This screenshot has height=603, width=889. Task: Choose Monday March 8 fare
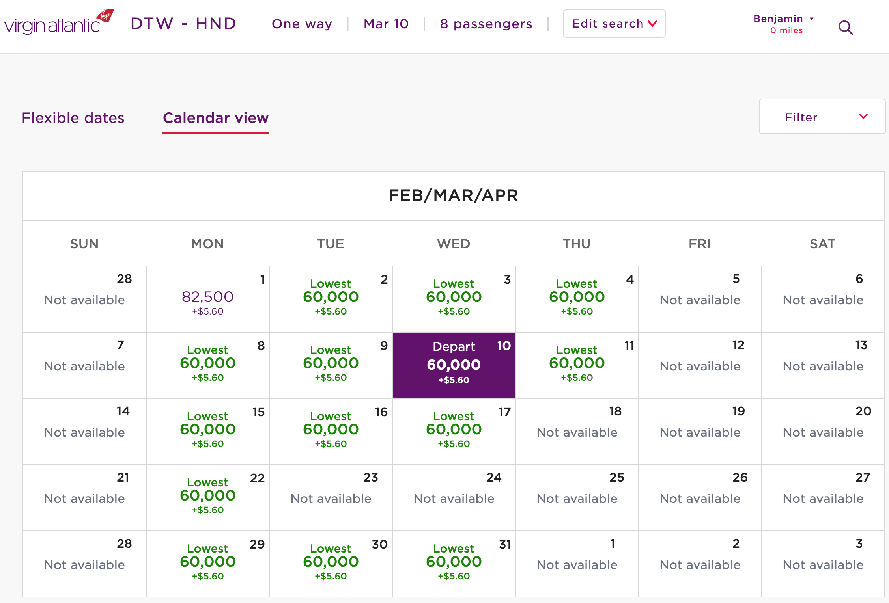pyautogui.click(x=207, y=365)
